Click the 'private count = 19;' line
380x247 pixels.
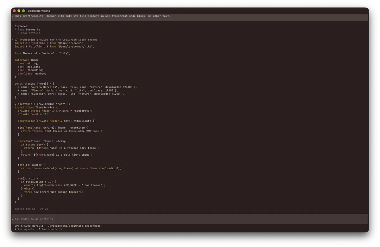click(x=33, y=114)
